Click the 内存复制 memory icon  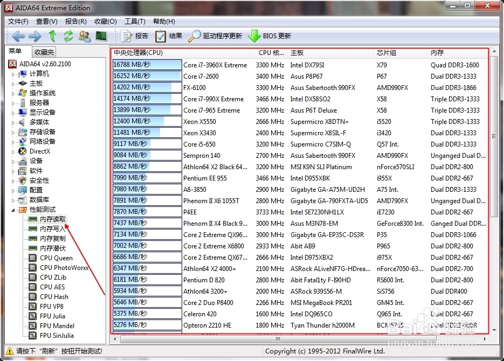click(33, 238)
